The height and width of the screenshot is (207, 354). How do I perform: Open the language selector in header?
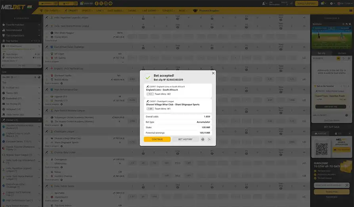pos(344,4)
